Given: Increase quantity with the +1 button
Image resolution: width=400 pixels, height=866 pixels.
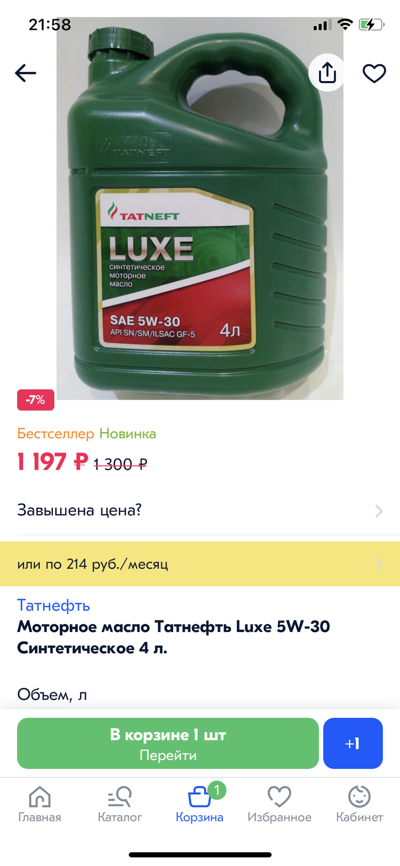Looking at the screenshot, I should coord(353,743).
